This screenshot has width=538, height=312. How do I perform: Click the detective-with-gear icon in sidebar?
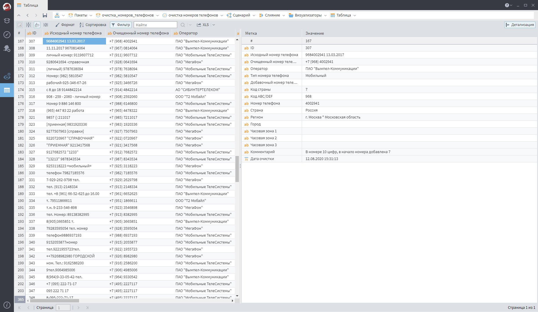[x=7, y=49]
